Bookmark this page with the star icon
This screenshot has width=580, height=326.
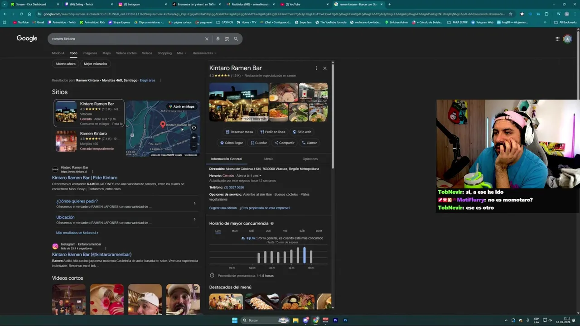(x=511, y=14)
